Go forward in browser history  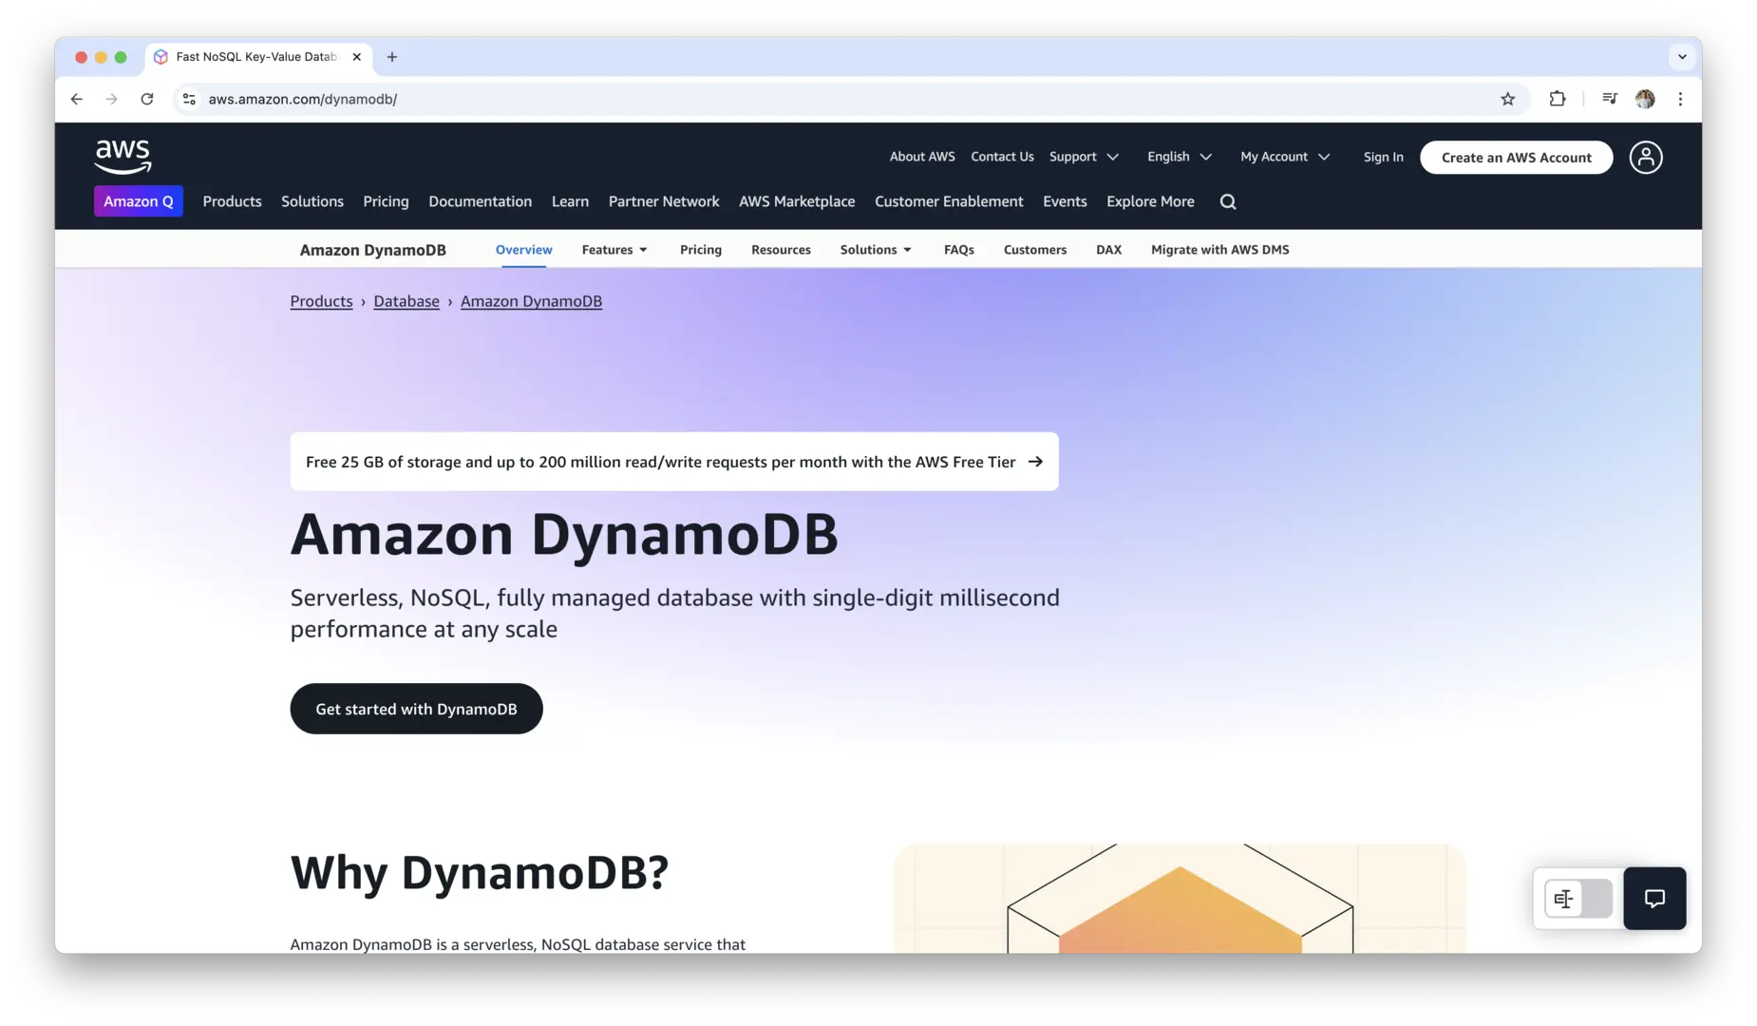[112, 99]
